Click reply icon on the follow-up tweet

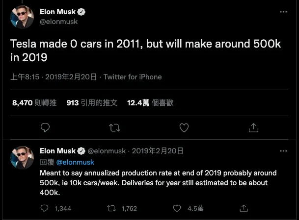click(x=45, y=208)
